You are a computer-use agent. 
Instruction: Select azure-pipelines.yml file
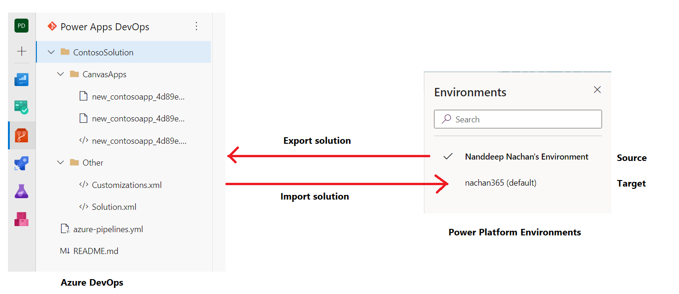[108, 229]
